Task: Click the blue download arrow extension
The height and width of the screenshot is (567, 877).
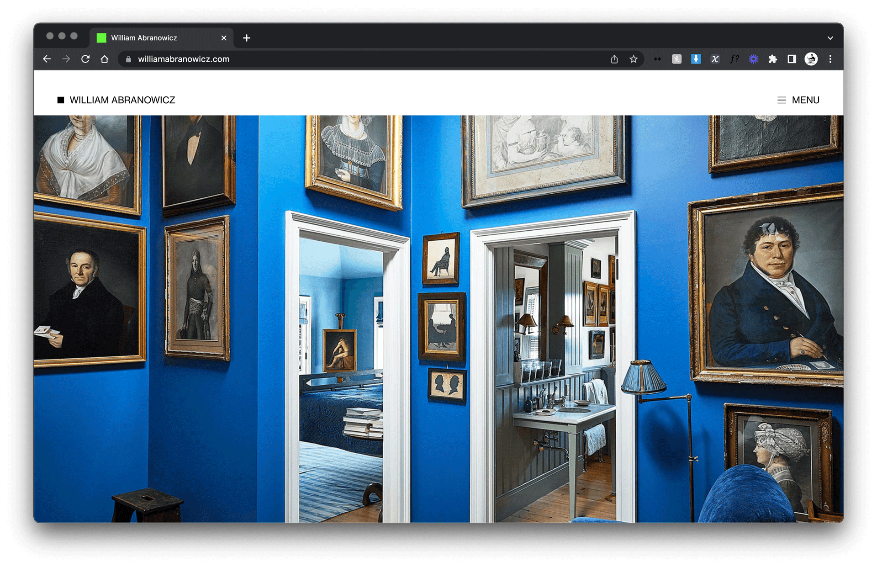Action: [x=696, y=59]
